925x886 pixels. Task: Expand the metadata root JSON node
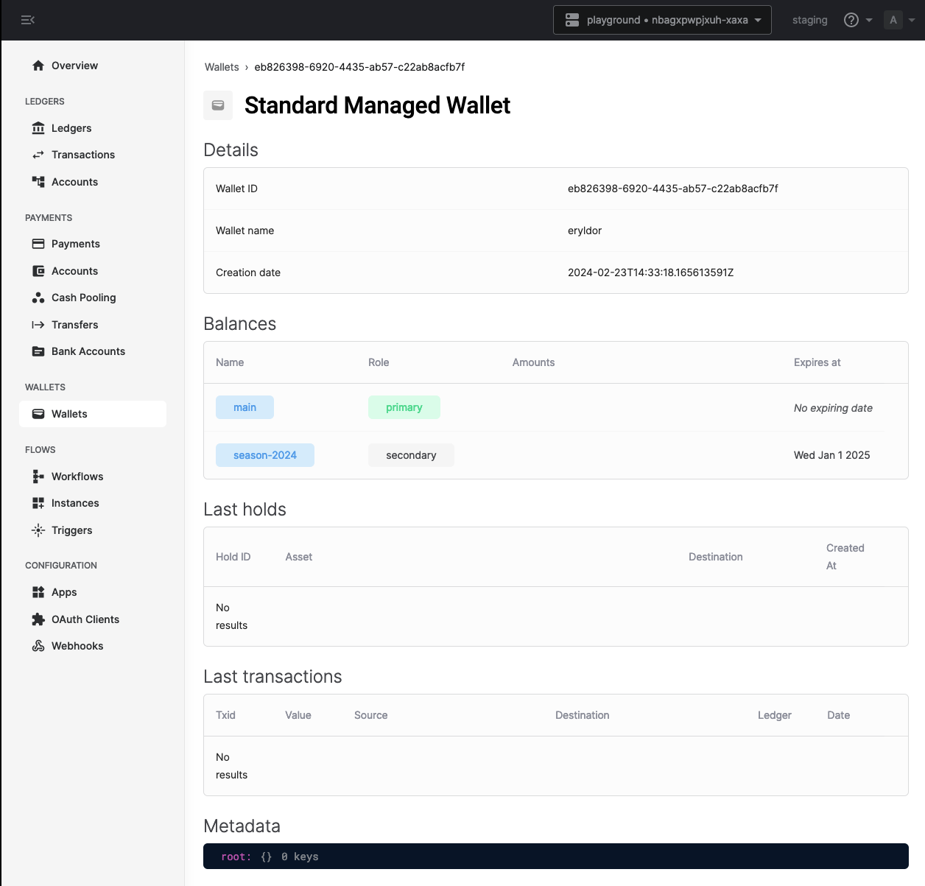[236, 857]
